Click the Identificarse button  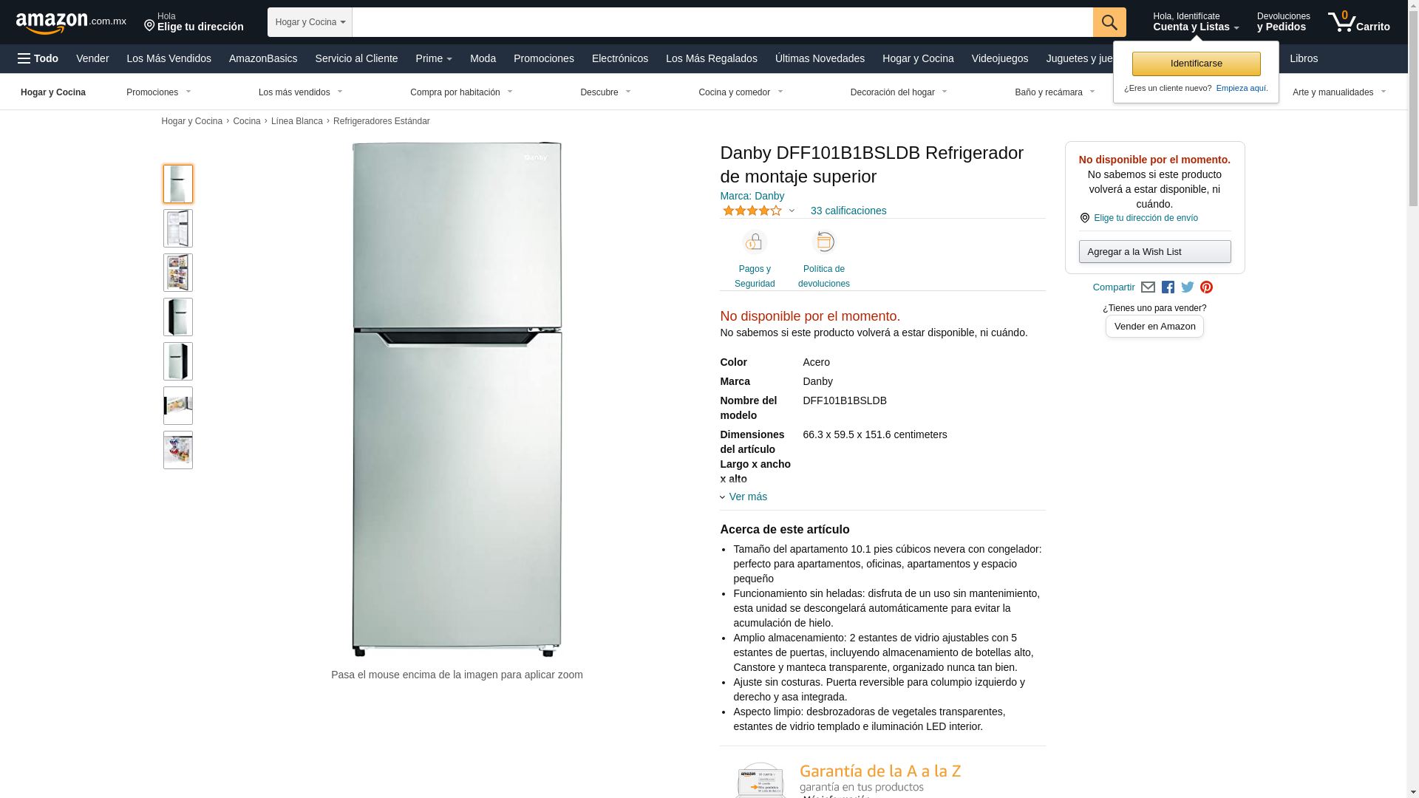(x=1196, y=64)
